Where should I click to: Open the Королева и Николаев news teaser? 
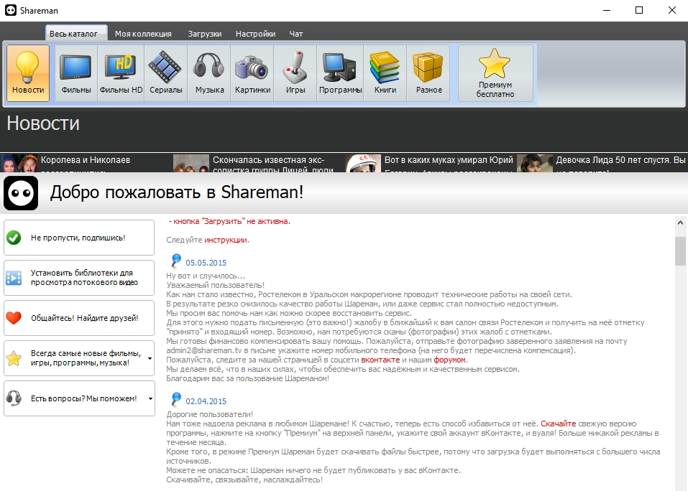86,163
